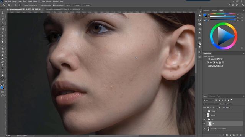This screenshot has width=245, height=137.
Task: Open the Actions panel play icon
Action: (x=200, y=16)
